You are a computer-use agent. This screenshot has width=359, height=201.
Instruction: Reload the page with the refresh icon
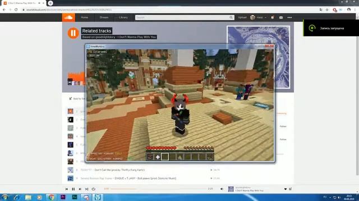click(x=16, y=10)
